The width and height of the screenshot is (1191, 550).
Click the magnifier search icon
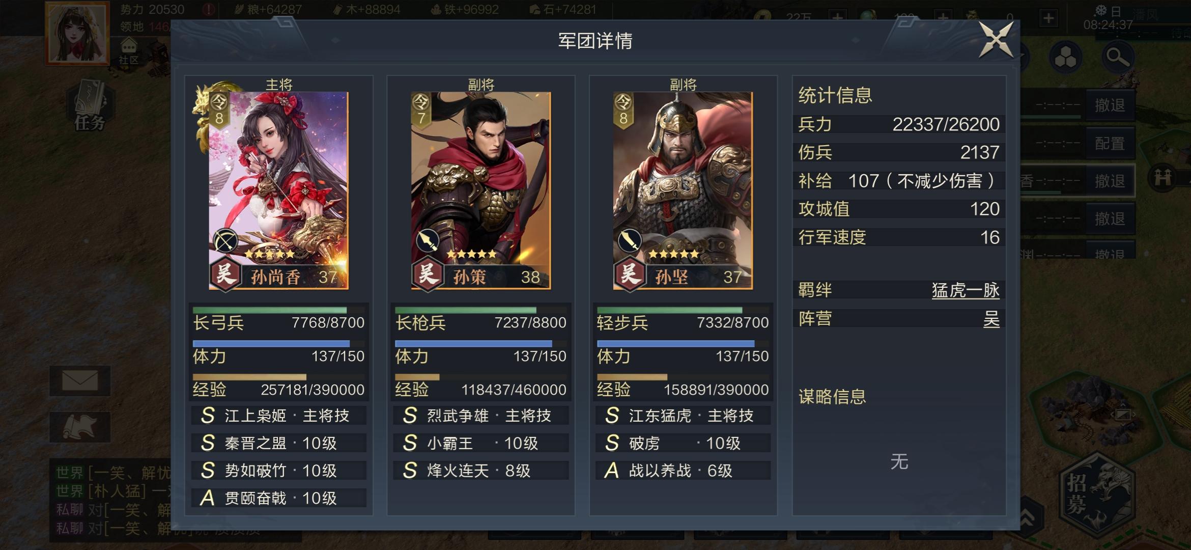[x=1118, y=57]
